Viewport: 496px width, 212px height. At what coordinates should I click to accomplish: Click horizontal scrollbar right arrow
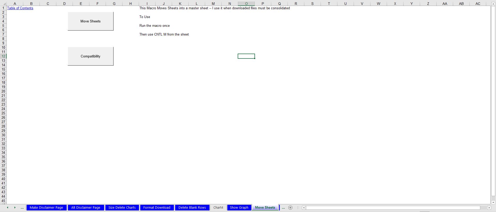[489, 208]
